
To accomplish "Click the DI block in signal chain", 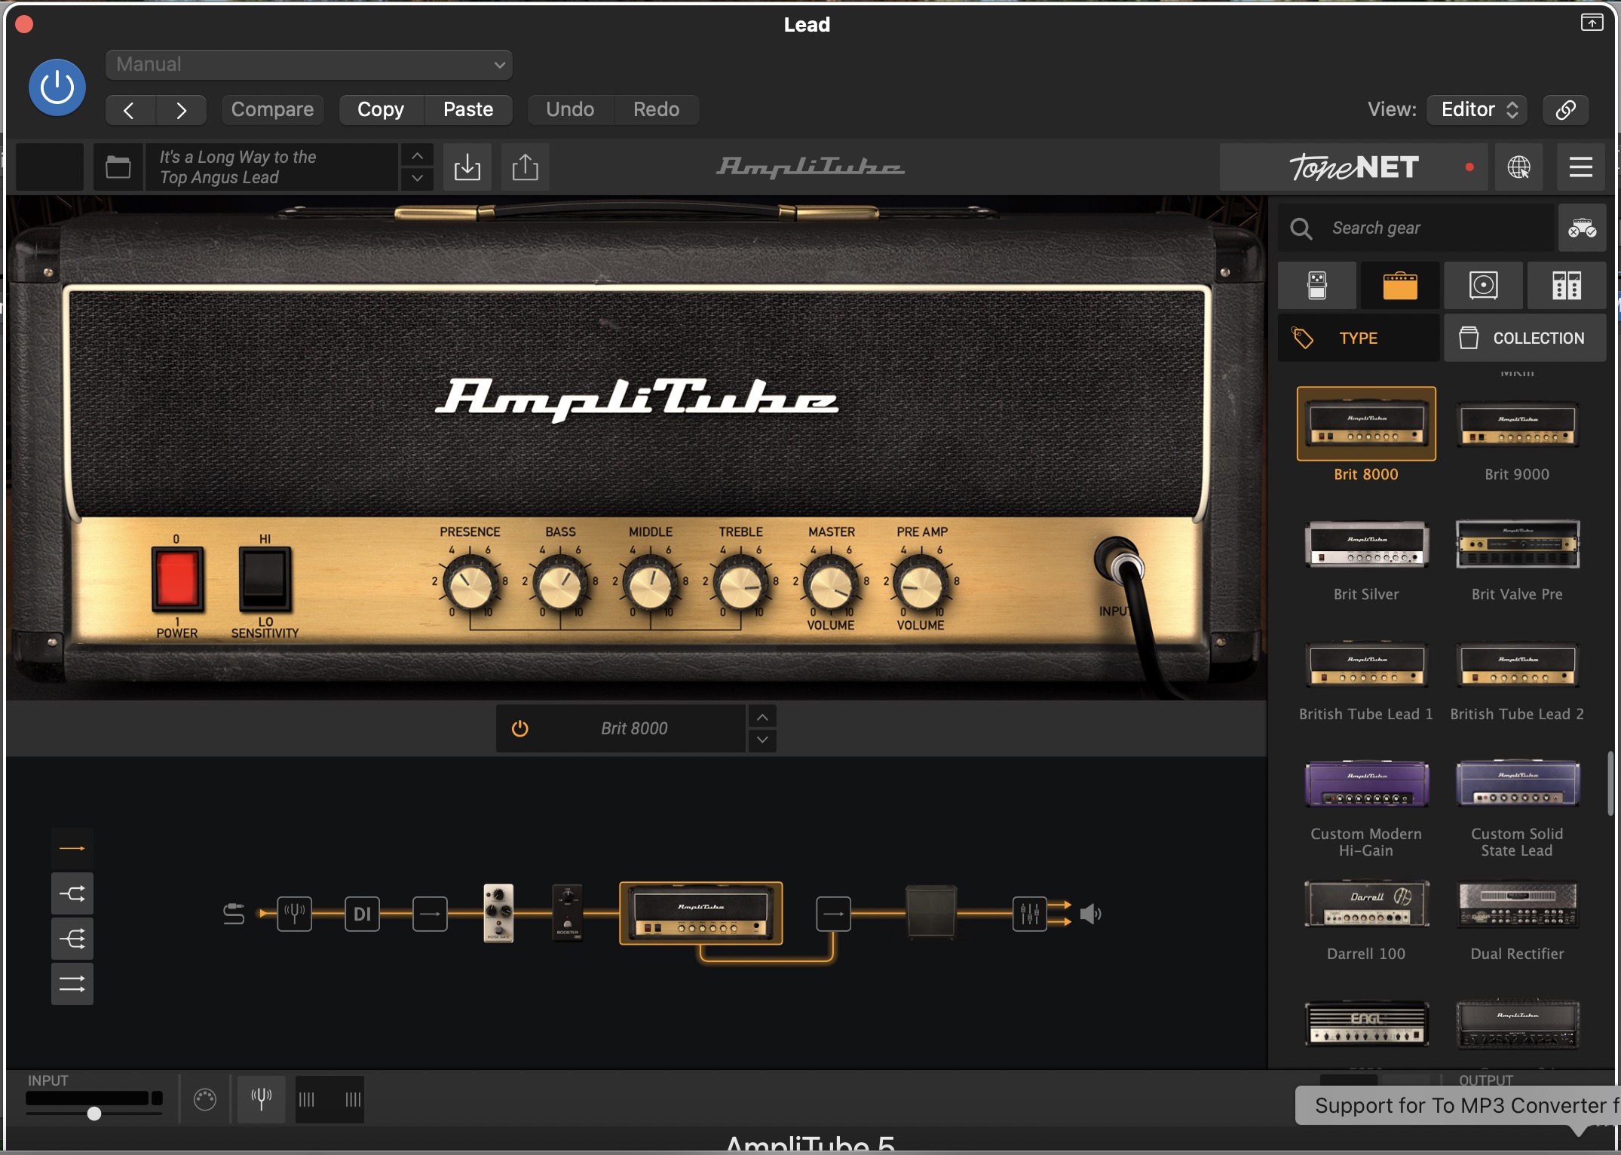I will (x=362, y=914).
